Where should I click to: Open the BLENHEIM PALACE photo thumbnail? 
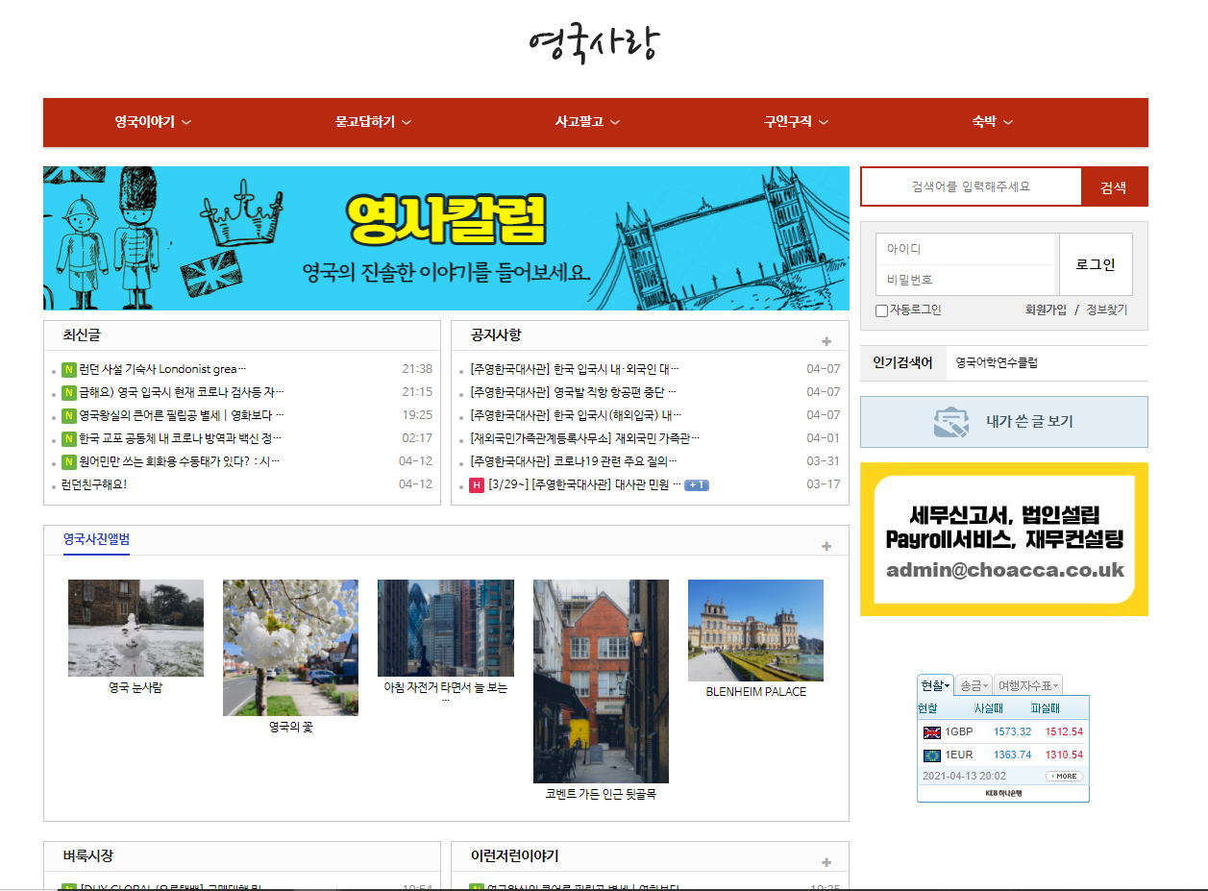coord(755,631)
